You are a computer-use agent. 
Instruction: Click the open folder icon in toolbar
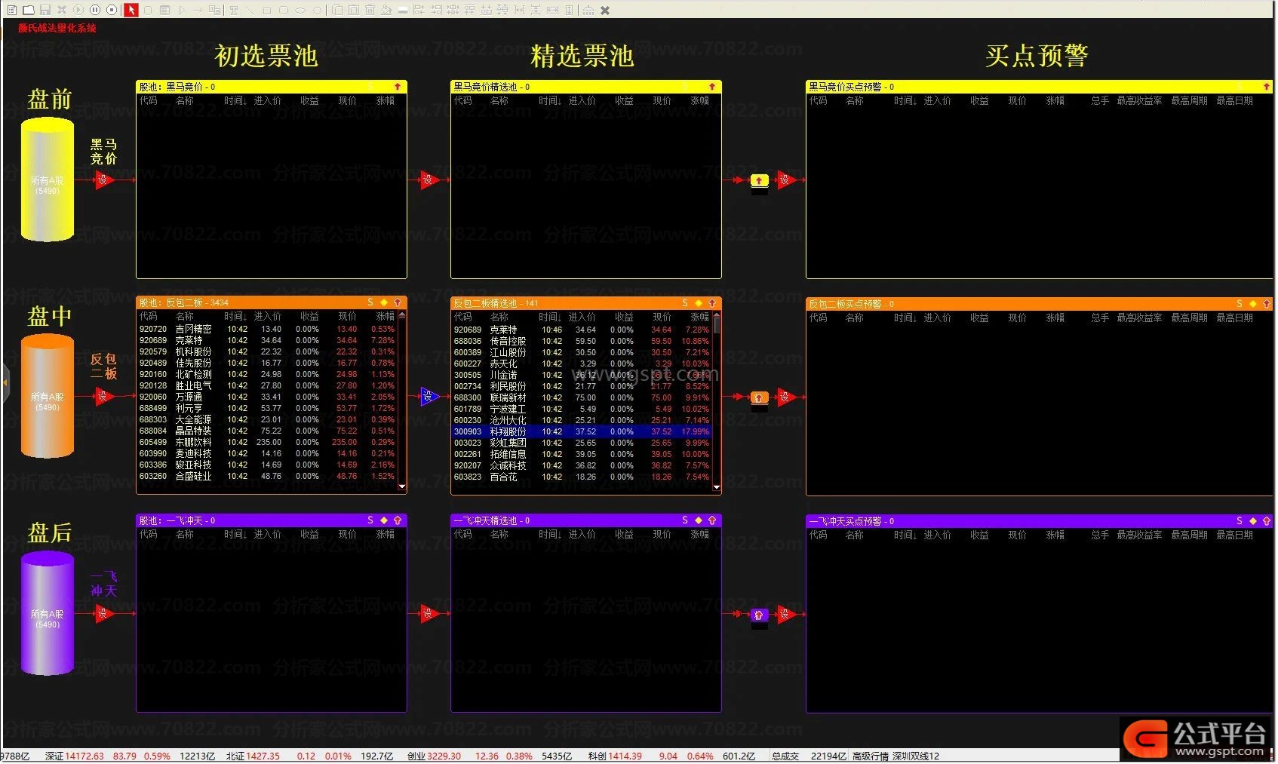point(29,10)
